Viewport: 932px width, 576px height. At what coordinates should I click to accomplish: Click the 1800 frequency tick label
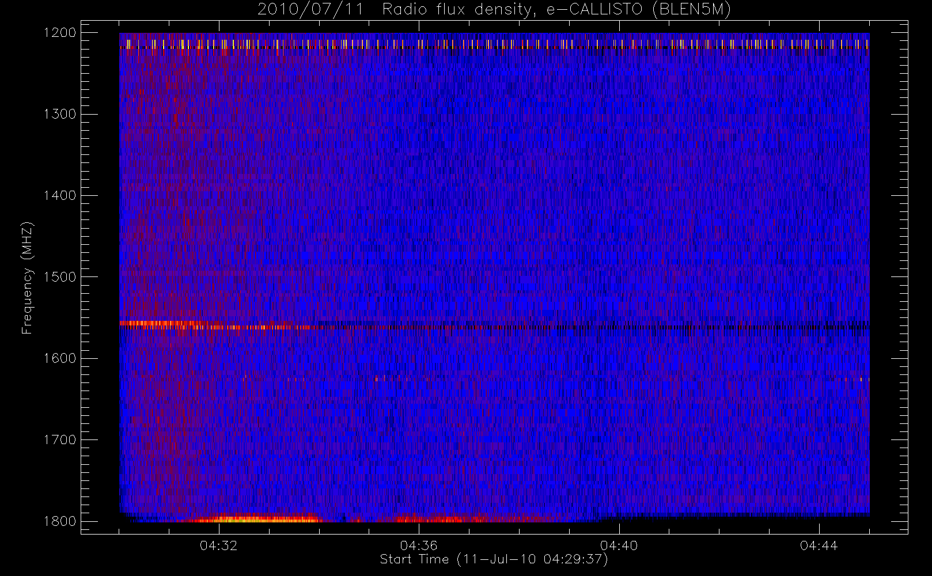[59, 521]
